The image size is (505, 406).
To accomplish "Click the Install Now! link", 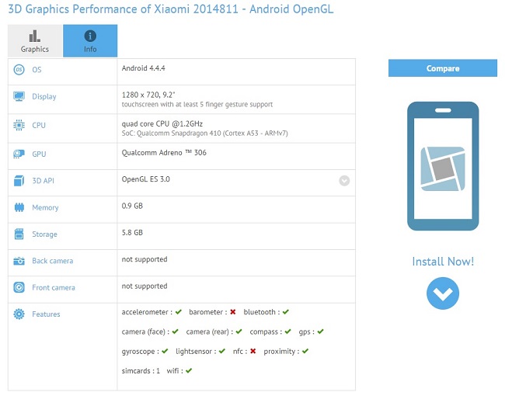I will click(x=443, y=262).
